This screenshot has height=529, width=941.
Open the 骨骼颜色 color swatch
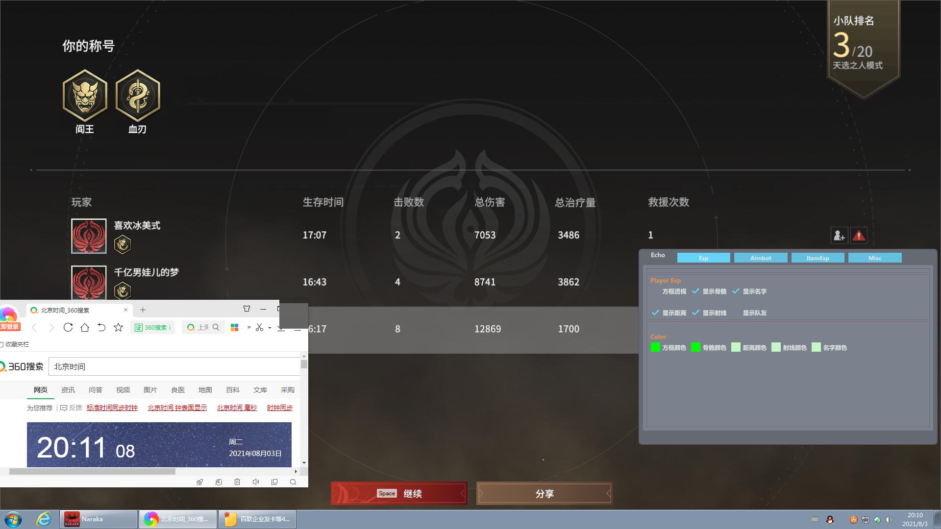point(695,347)
